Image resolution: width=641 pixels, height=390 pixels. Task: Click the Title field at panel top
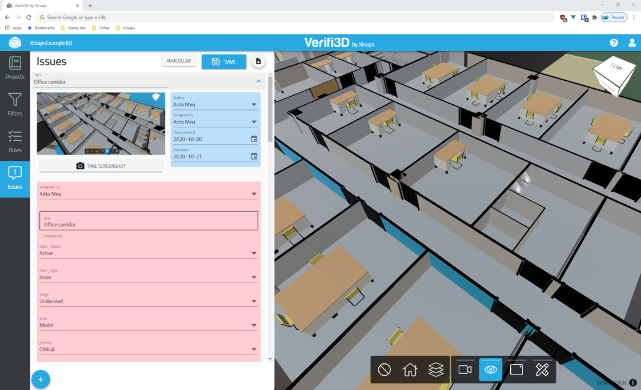click(101, 80)
